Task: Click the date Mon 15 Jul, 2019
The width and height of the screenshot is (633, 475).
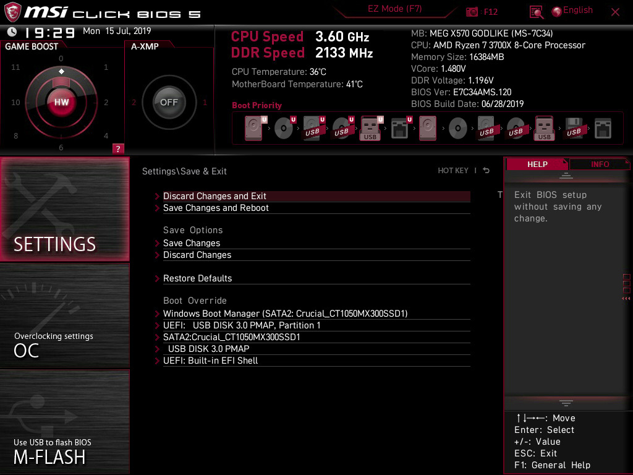Action: (x=117, y=31)
